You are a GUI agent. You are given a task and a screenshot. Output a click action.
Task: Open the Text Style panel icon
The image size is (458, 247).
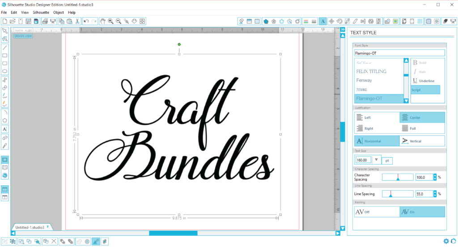coord(323,21)
